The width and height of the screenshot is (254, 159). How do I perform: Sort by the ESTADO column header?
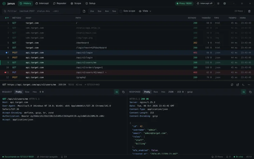pyautogui.click(x=192, y=18)
